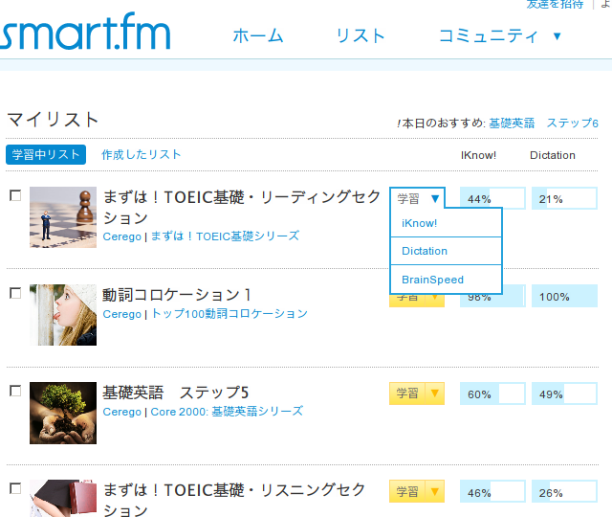Expand 学習 arrow for 基礎英語 ステップ5
This screenshot has width=612, height=517.
click(435, 393)
